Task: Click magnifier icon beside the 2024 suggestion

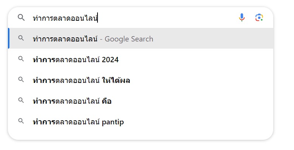Action: (x=21, y=59)
